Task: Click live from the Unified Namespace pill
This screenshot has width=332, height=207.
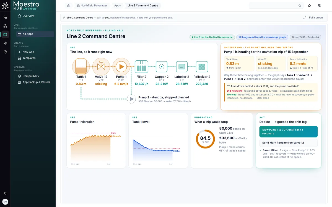Action: click(x=212, y=37)
